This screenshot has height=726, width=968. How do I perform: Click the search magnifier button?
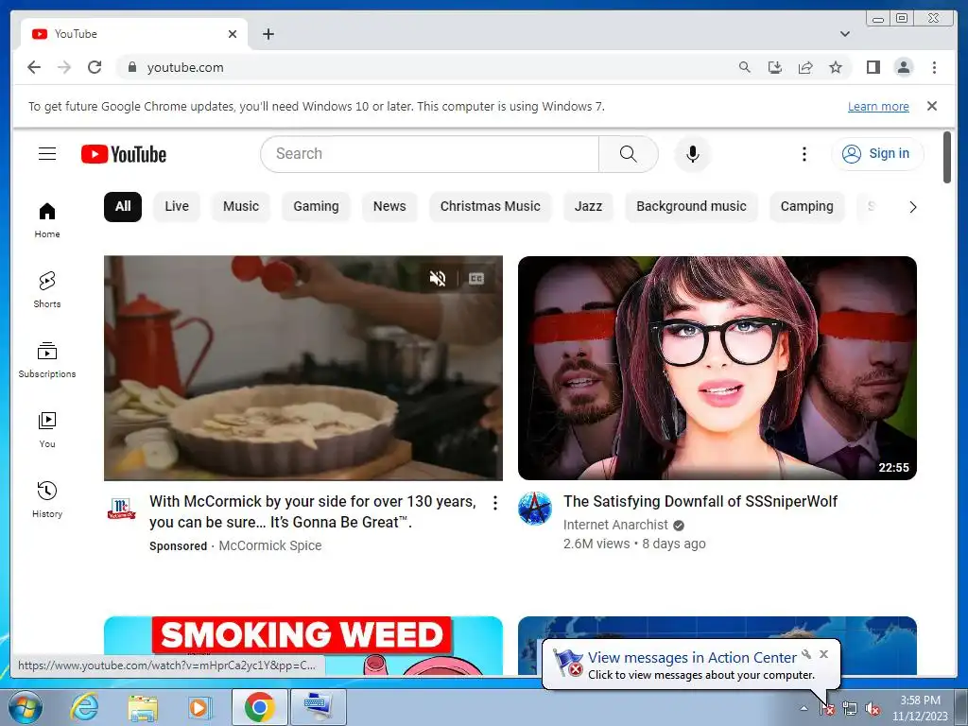point(628,154)
